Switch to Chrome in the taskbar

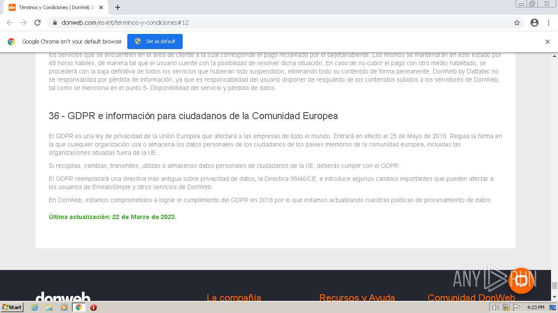78,307
